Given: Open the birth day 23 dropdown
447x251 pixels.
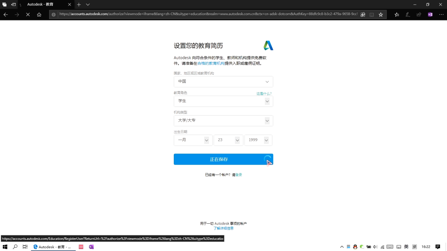Looking at the screenshot, I should [228, 140].
